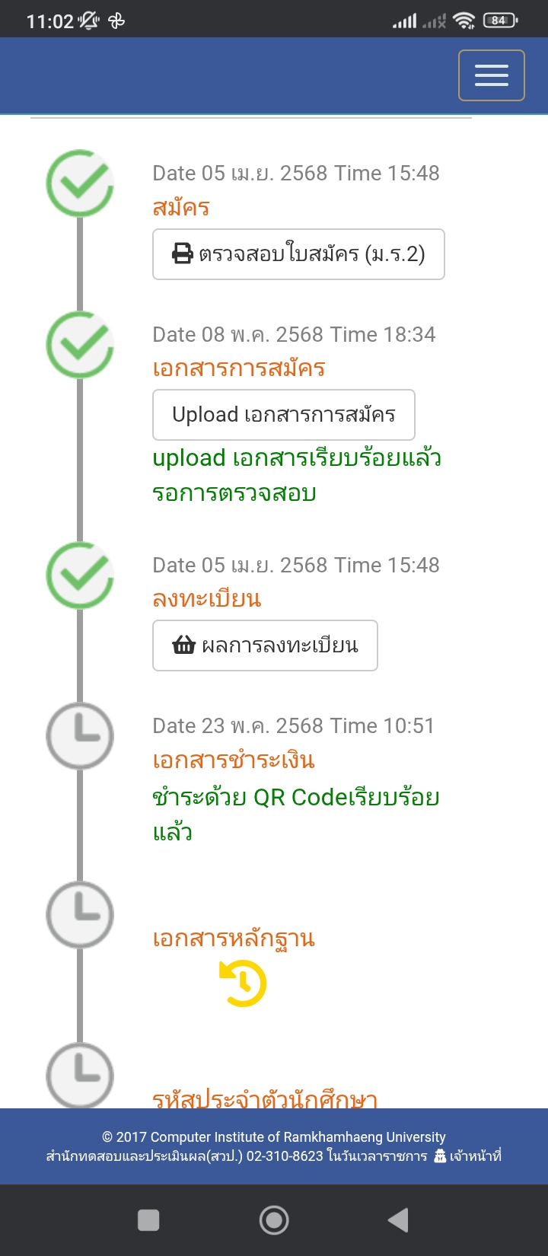Click the yellow history pending icon
Image resolution: width=548 pixels, height=1256 pixels.
pos(243,983)
